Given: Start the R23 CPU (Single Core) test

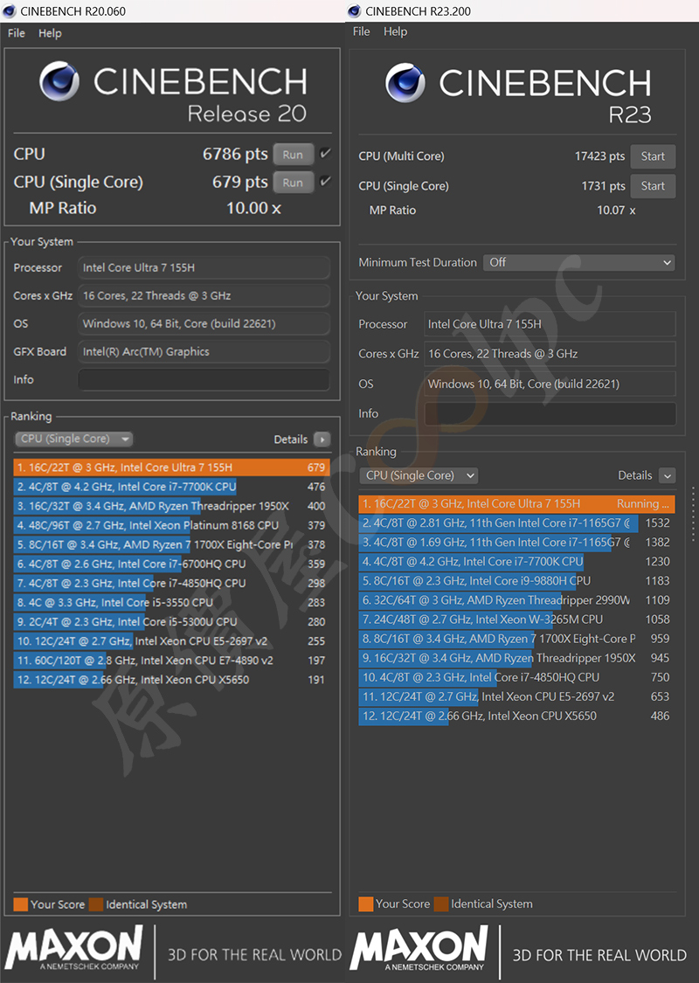Looking at the screenshot, I should (x=653, y=185).
